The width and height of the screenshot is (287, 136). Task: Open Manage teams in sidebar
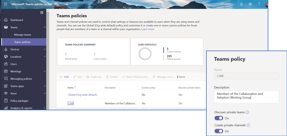point(23,35)
